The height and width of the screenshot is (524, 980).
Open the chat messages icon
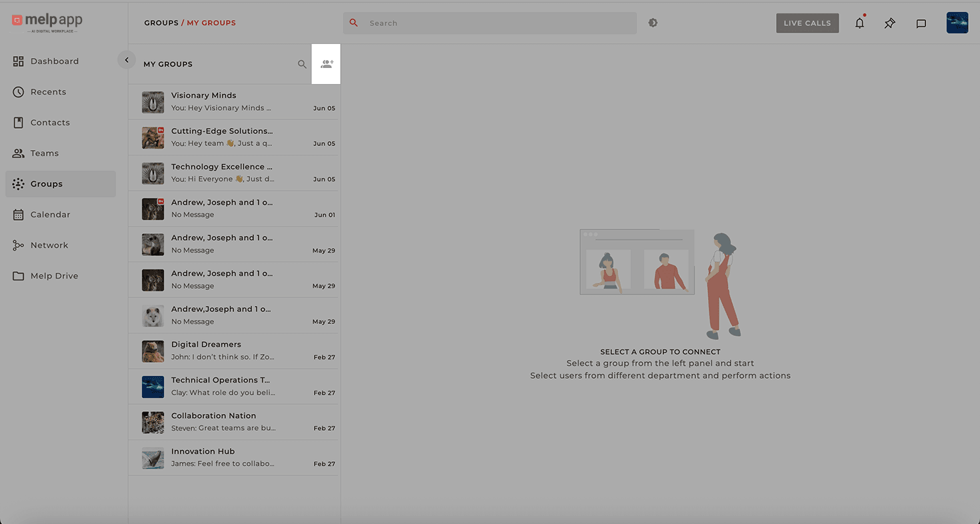[x=921, y=23]
